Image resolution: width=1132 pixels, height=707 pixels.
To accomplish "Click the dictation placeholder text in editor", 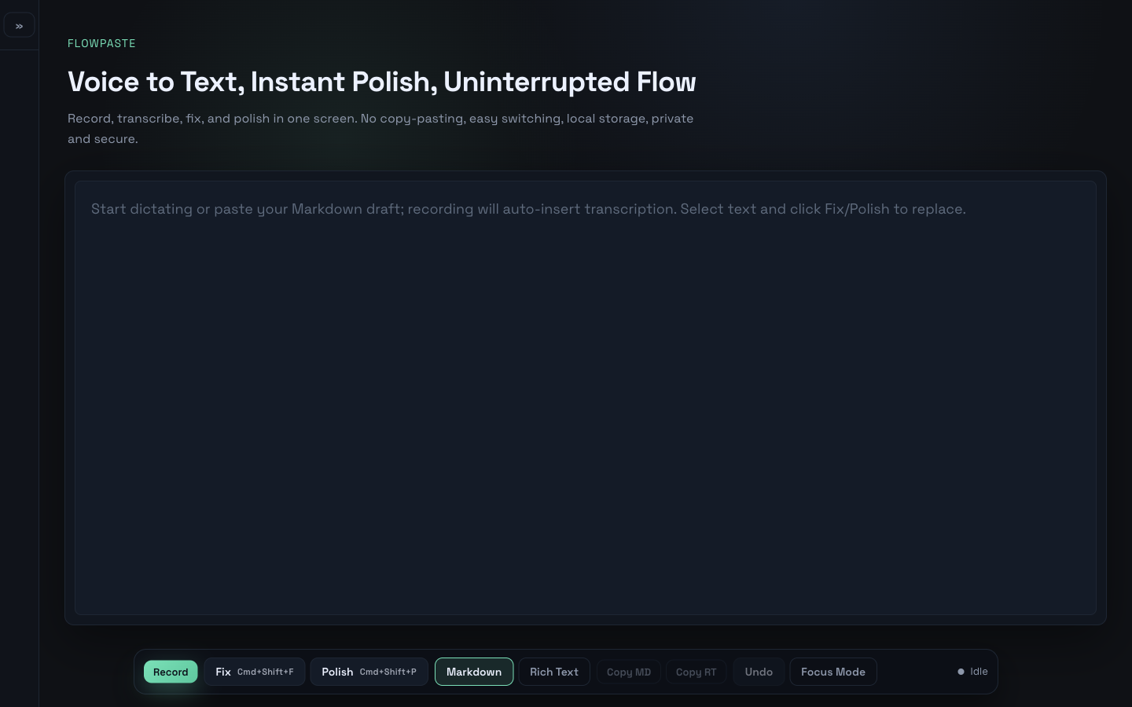I will (528, 209).
